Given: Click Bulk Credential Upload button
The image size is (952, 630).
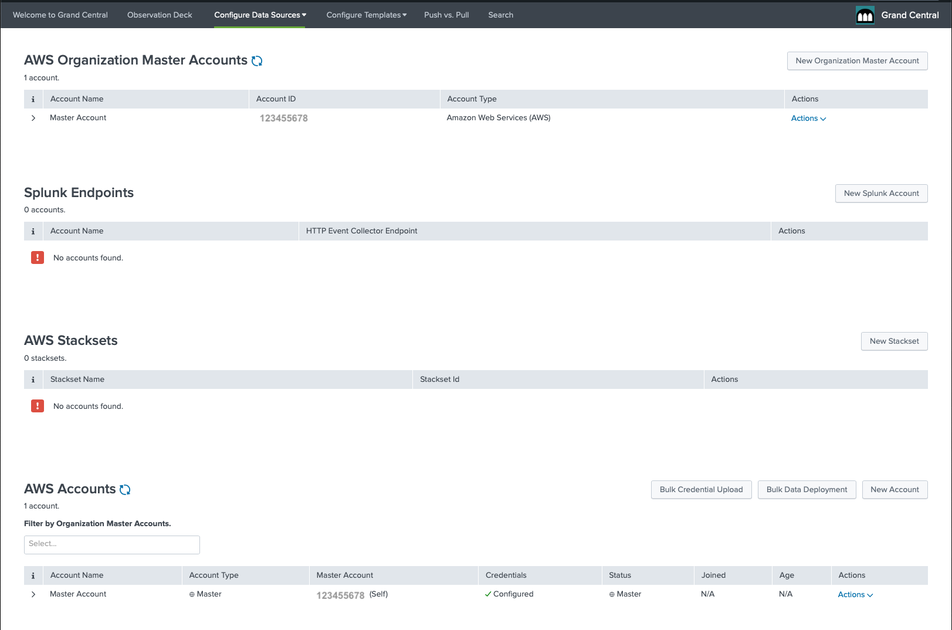Looking at the screenshot, I should pyautogui.click(x=701, y=490).
